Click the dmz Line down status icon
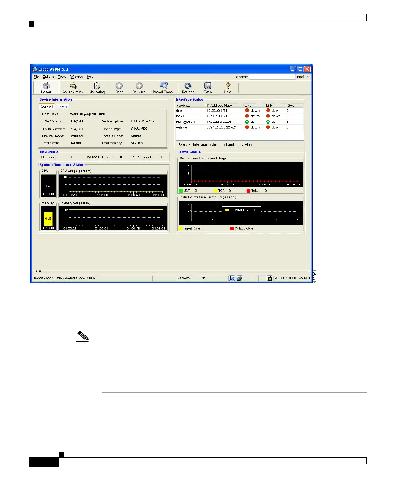394x479 pixels. pyautogui.click(x=247, y=110)
